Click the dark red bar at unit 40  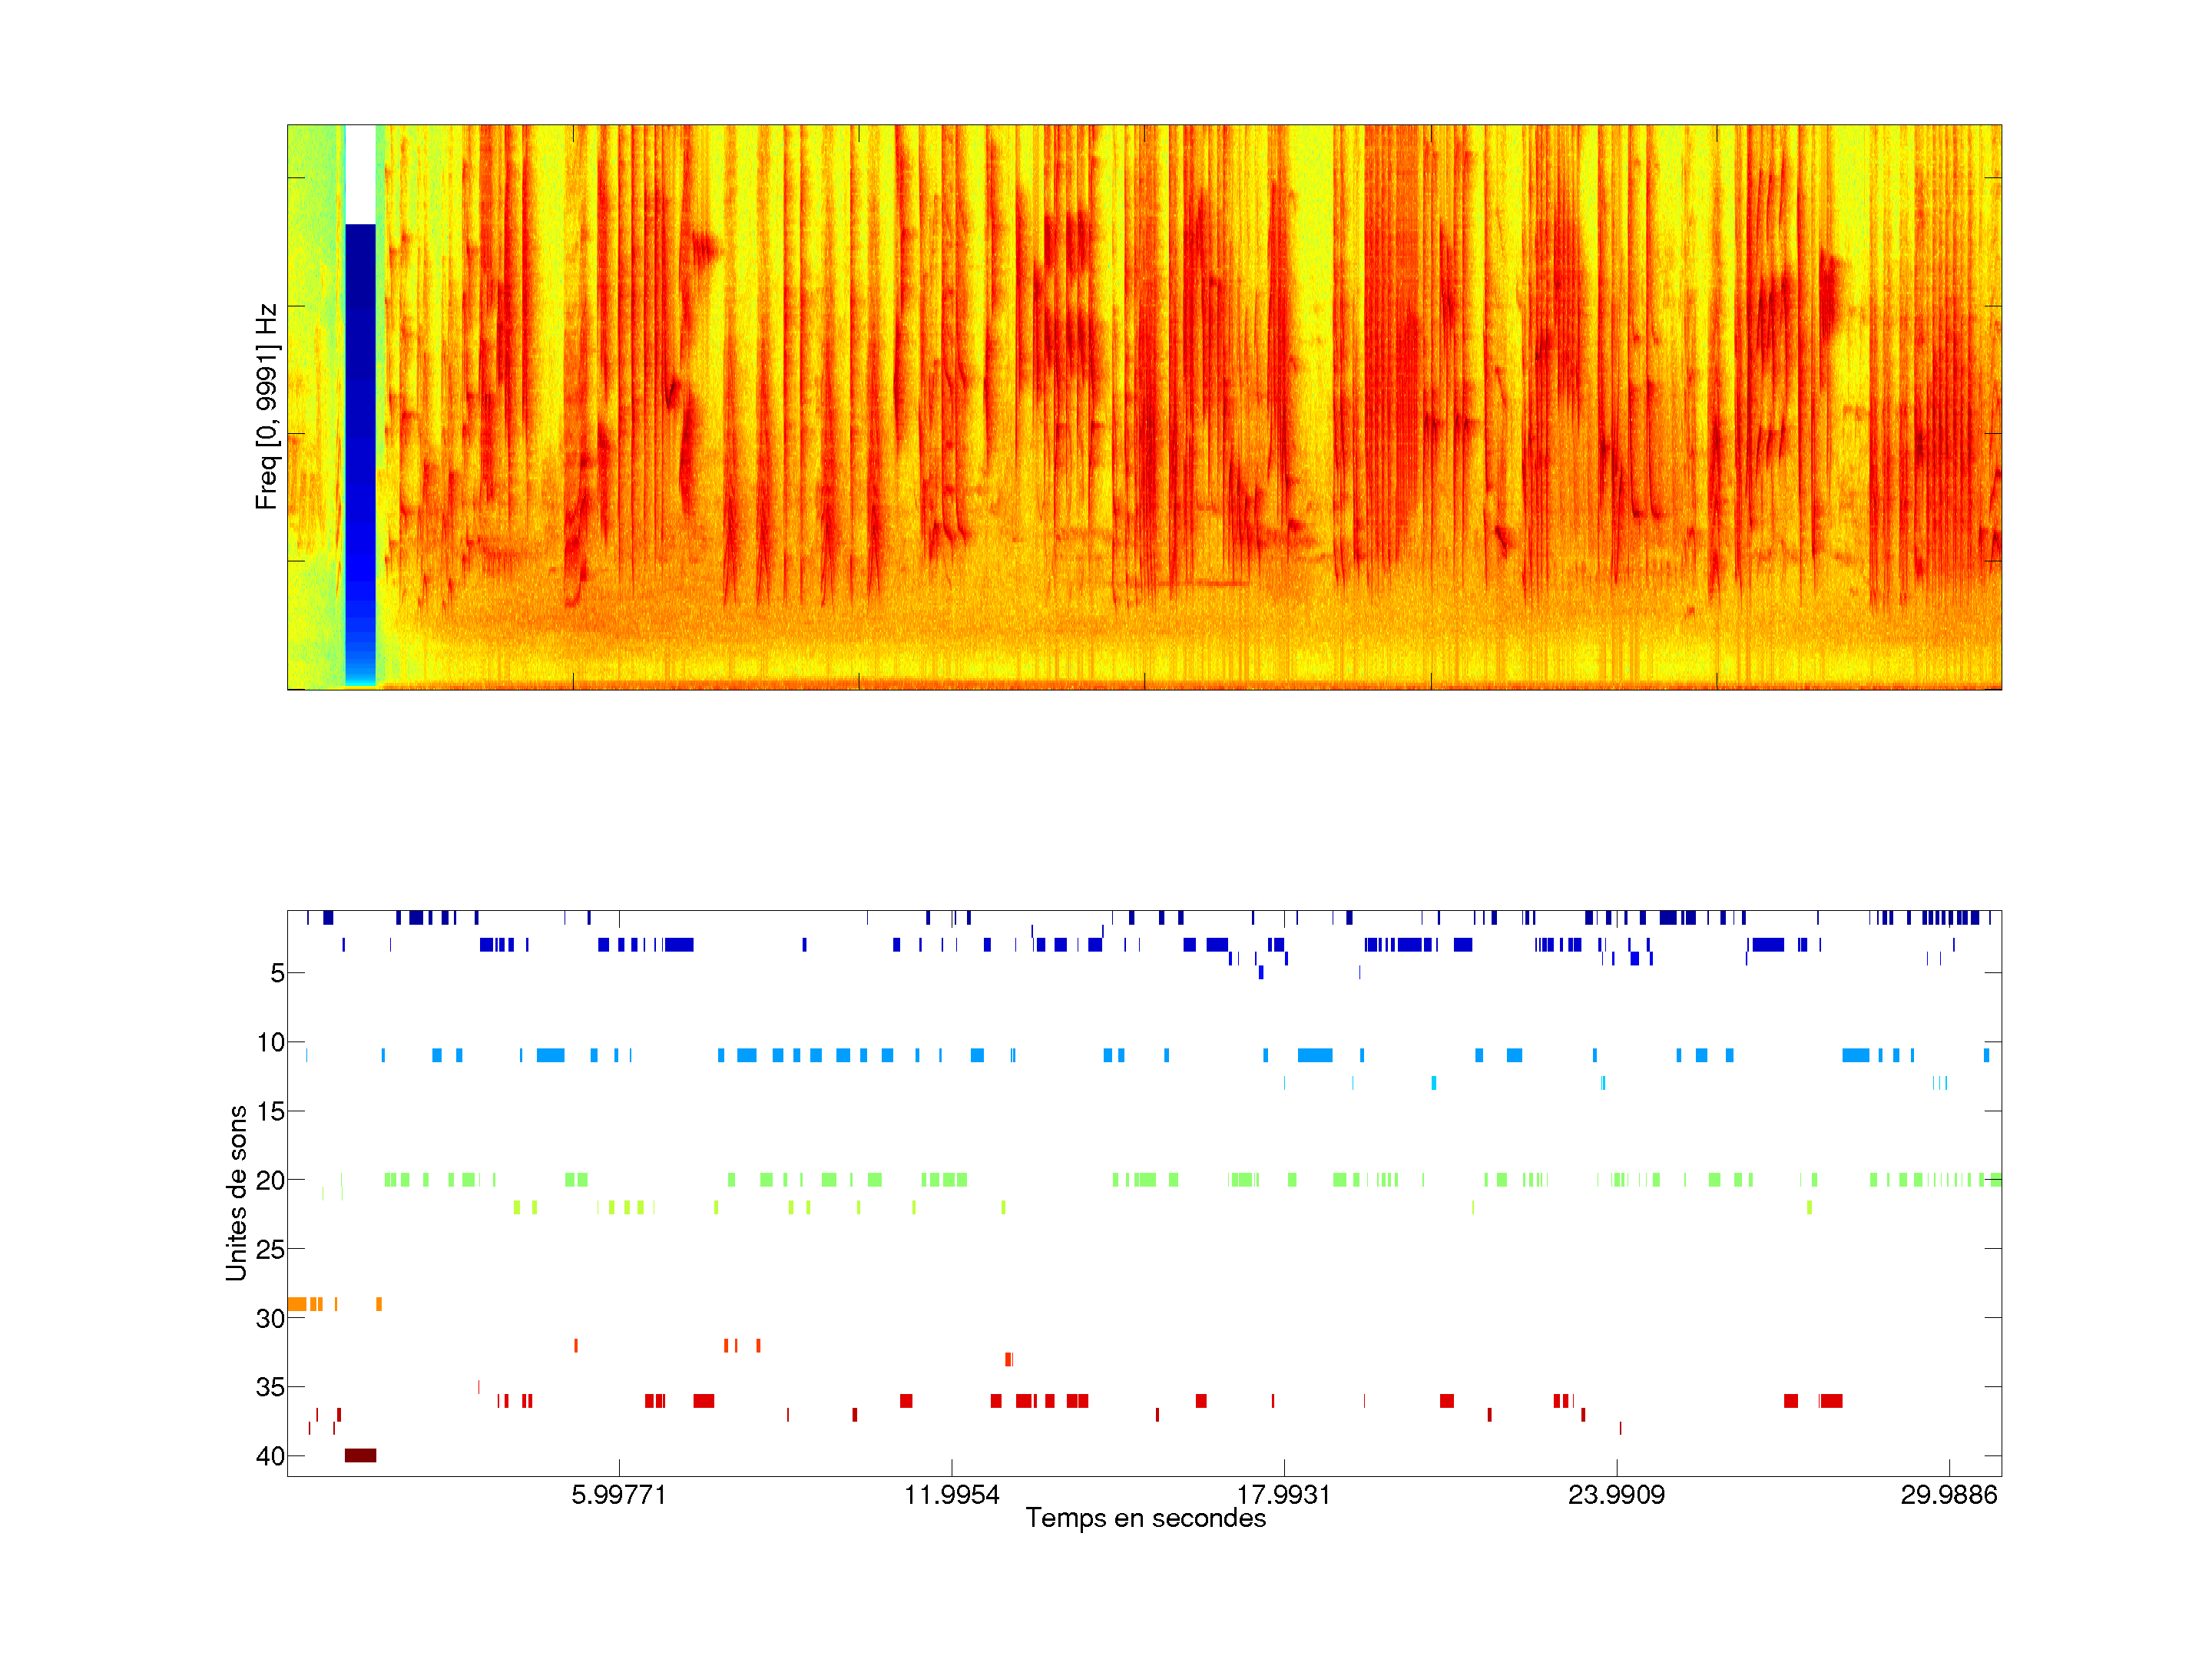tap(360, 1455)
